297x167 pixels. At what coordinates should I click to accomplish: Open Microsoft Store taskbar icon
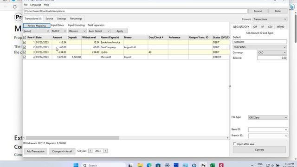[158, 165]
